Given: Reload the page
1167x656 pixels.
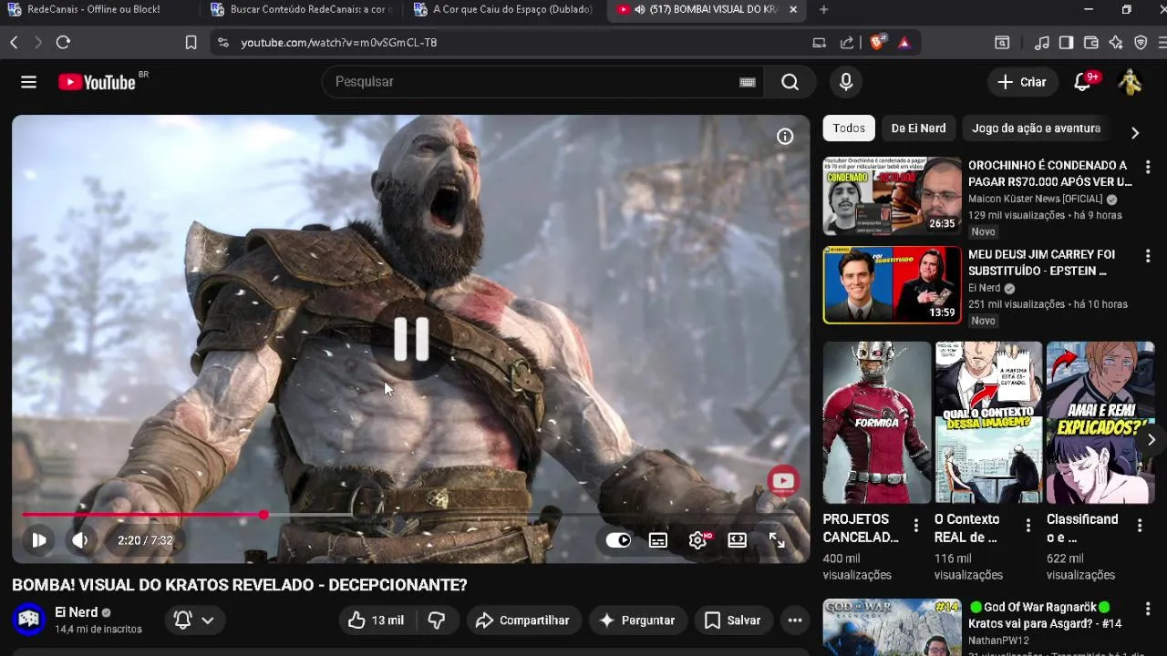Looking at the screenshot, I should tap(63, 43).
